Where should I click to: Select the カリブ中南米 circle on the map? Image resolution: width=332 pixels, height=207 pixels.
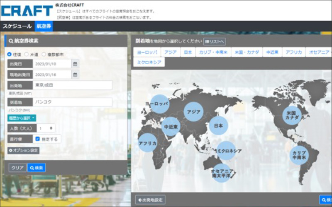[x=299, y=155]
